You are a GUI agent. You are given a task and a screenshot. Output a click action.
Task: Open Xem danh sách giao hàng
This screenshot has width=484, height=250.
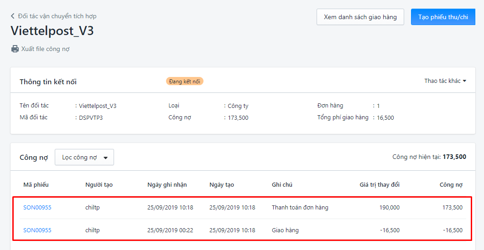(x=360, y=17)
